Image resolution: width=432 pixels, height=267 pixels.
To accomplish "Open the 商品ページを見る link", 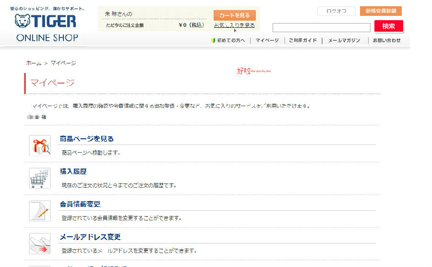I will point(86,139).
